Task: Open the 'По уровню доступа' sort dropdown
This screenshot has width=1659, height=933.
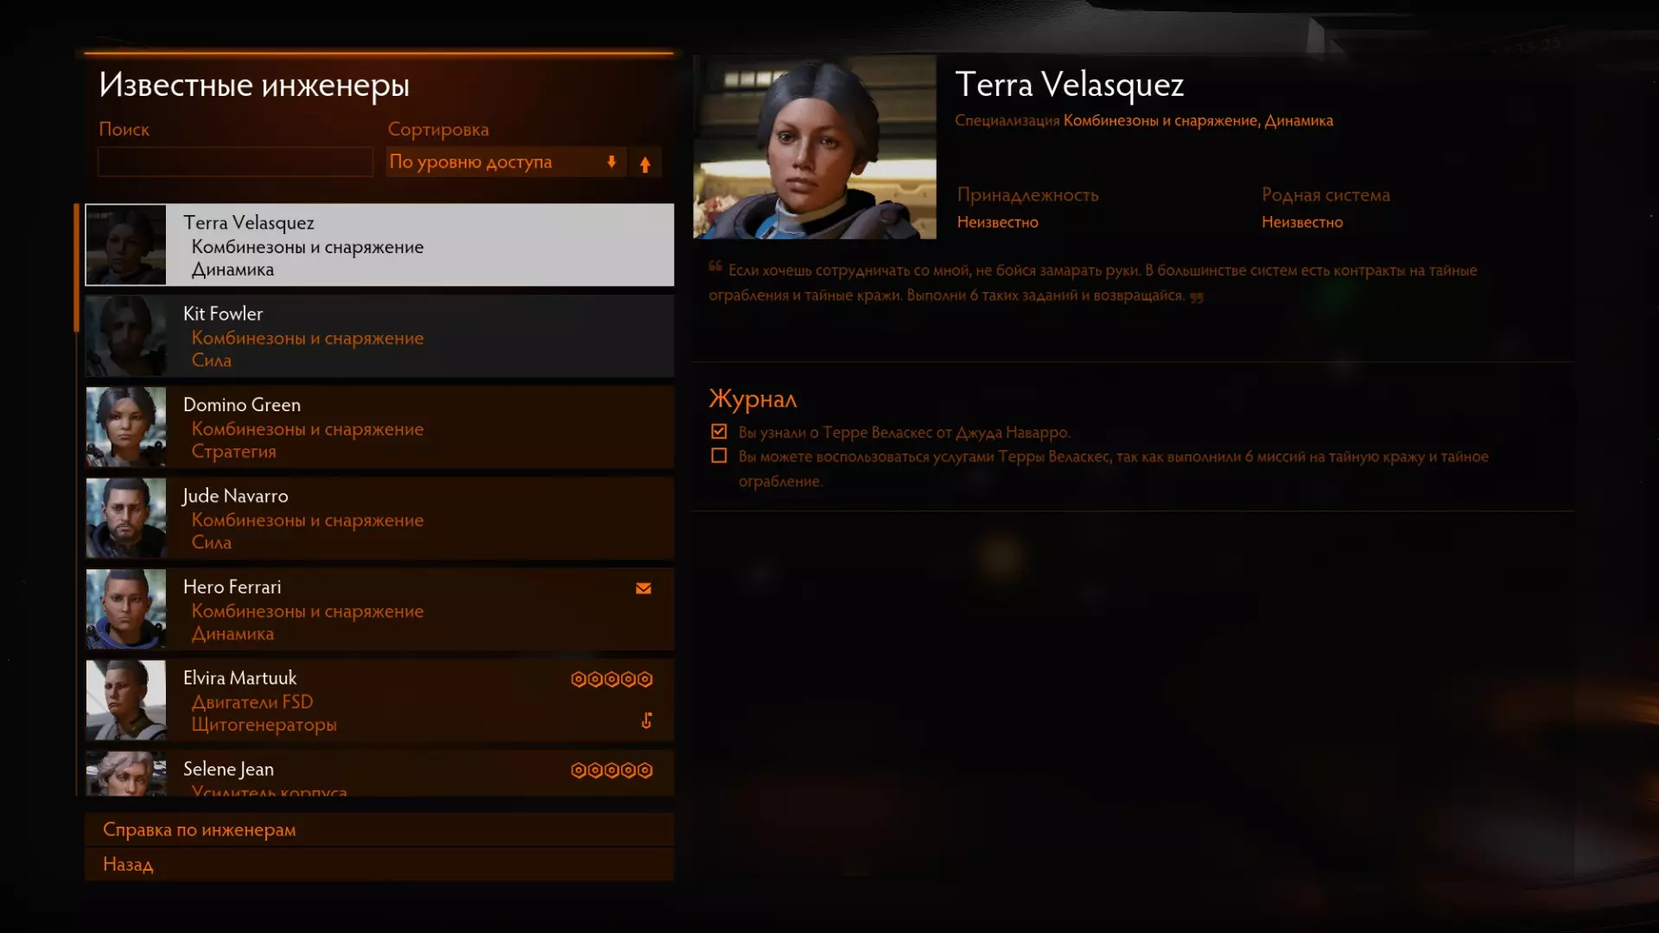Action: pos(505,162)
